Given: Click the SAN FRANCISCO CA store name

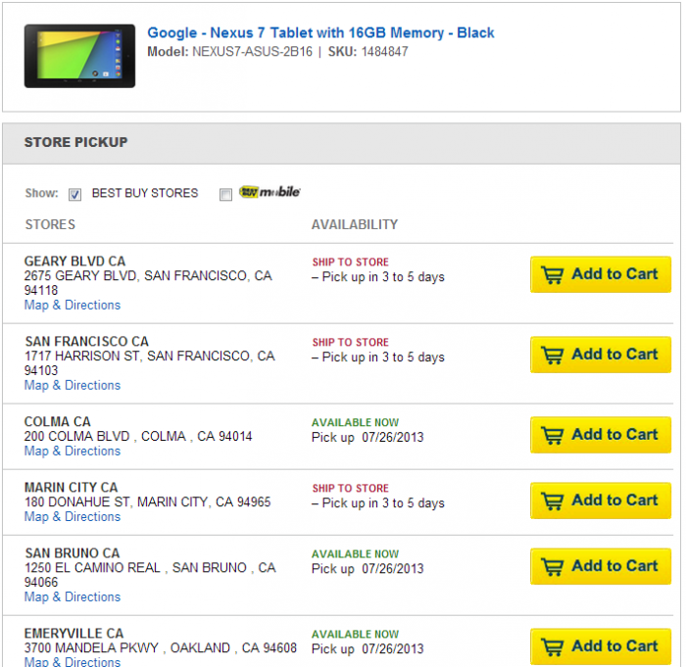Looking at the screenshot, I should point(86,341).
